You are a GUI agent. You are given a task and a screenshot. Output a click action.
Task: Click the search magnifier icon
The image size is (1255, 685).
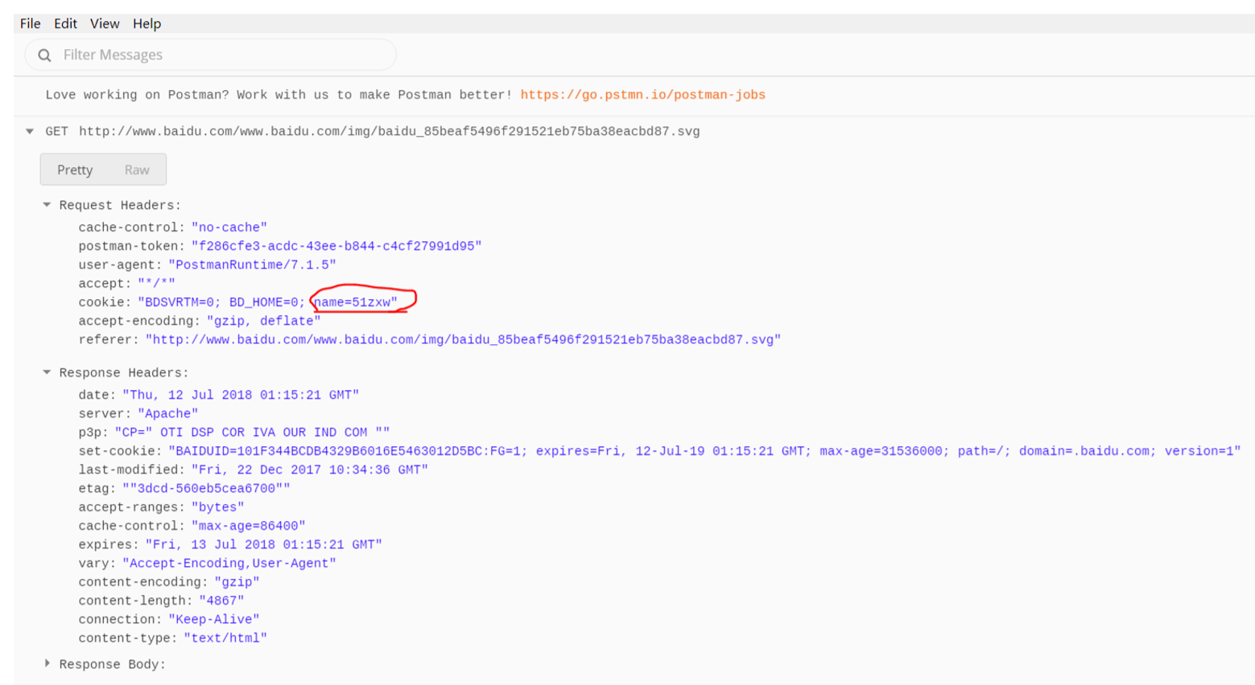(x=44, y=55)
